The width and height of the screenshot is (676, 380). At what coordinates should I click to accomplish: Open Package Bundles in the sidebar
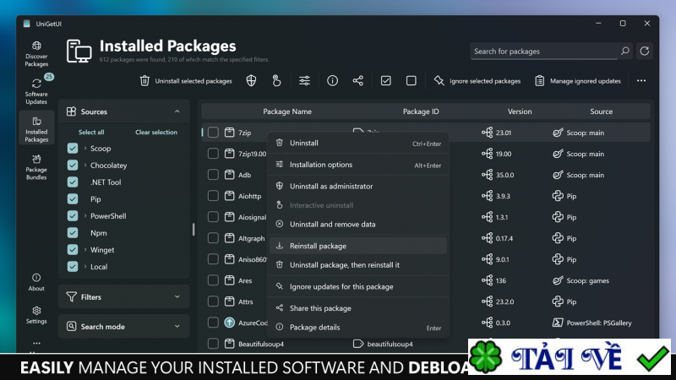point(36,164)
